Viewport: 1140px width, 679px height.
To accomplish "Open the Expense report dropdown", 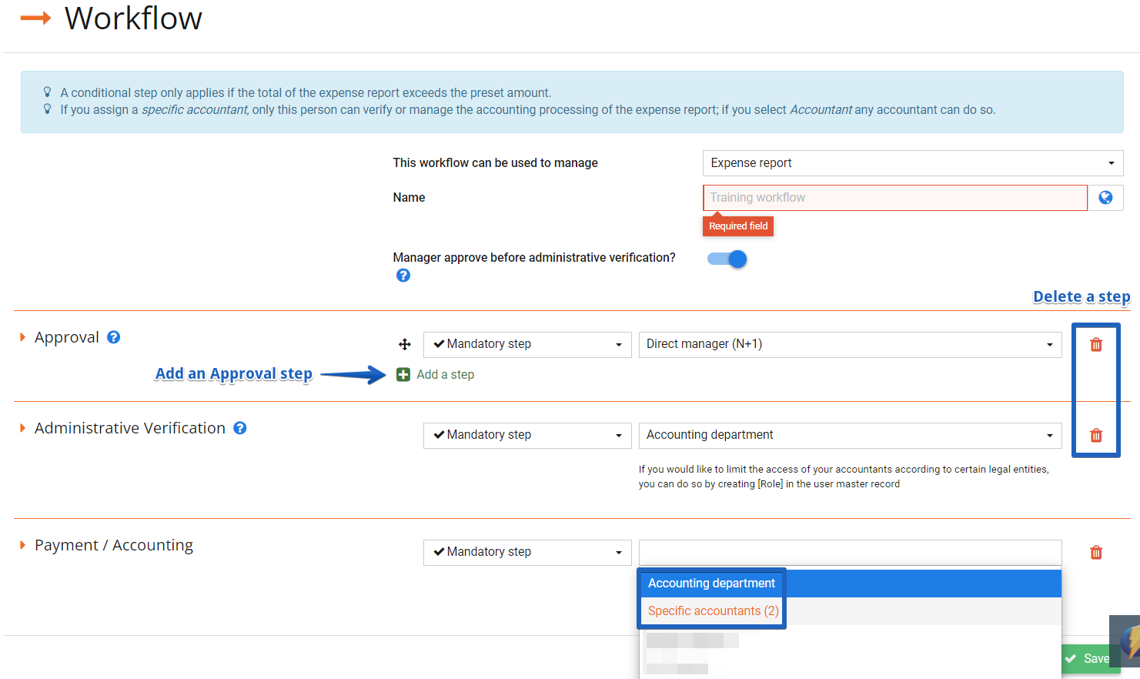I will (x=913, y=163).
